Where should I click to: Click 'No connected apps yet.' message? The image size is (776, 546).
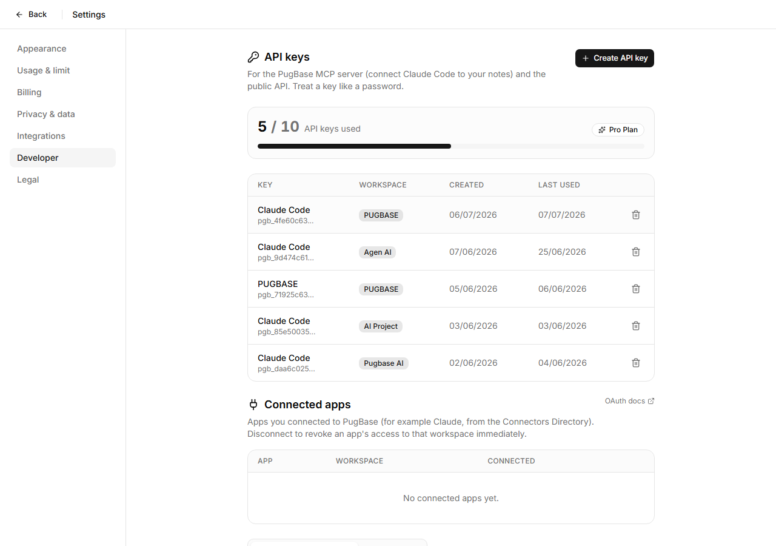point(451,498)
